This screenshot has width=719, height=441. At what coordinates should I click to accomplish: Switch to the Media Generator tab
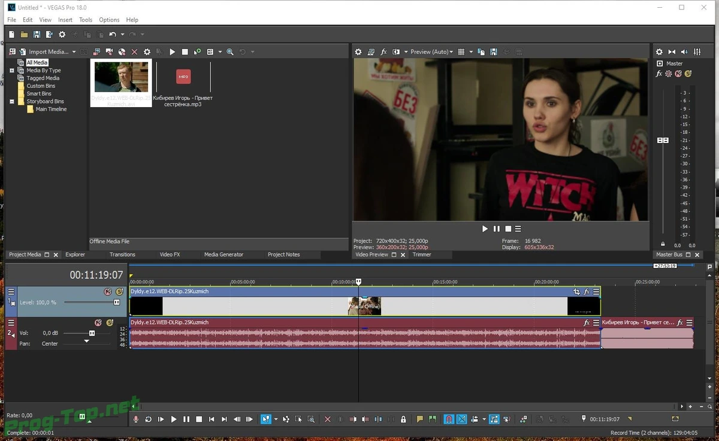click(x=223, y=255)
